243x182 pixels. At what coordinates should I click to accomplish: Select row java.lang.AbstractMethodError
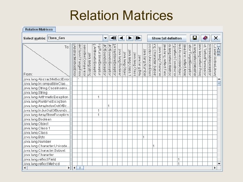pyautogui.click(x=47, y=79)
